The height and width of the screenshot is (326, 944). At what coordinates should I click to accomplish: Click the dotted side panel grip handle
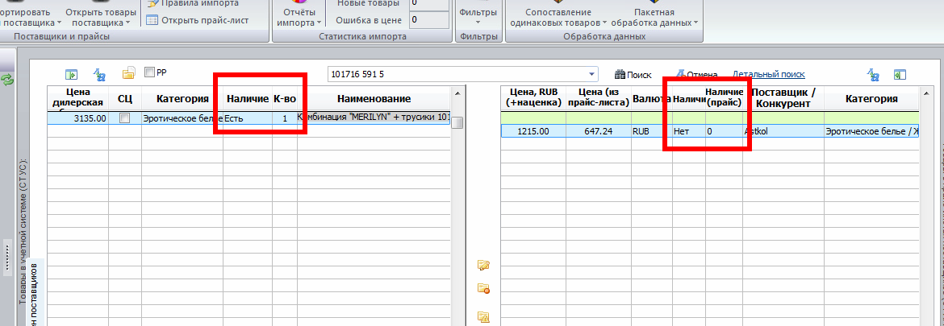8,258
